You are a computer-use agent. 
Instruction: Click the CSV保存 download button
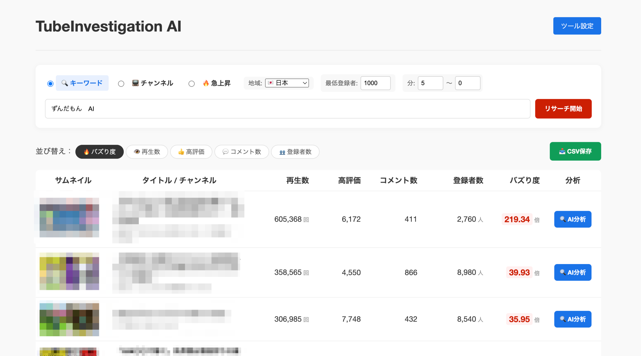[x=575, y=151]
